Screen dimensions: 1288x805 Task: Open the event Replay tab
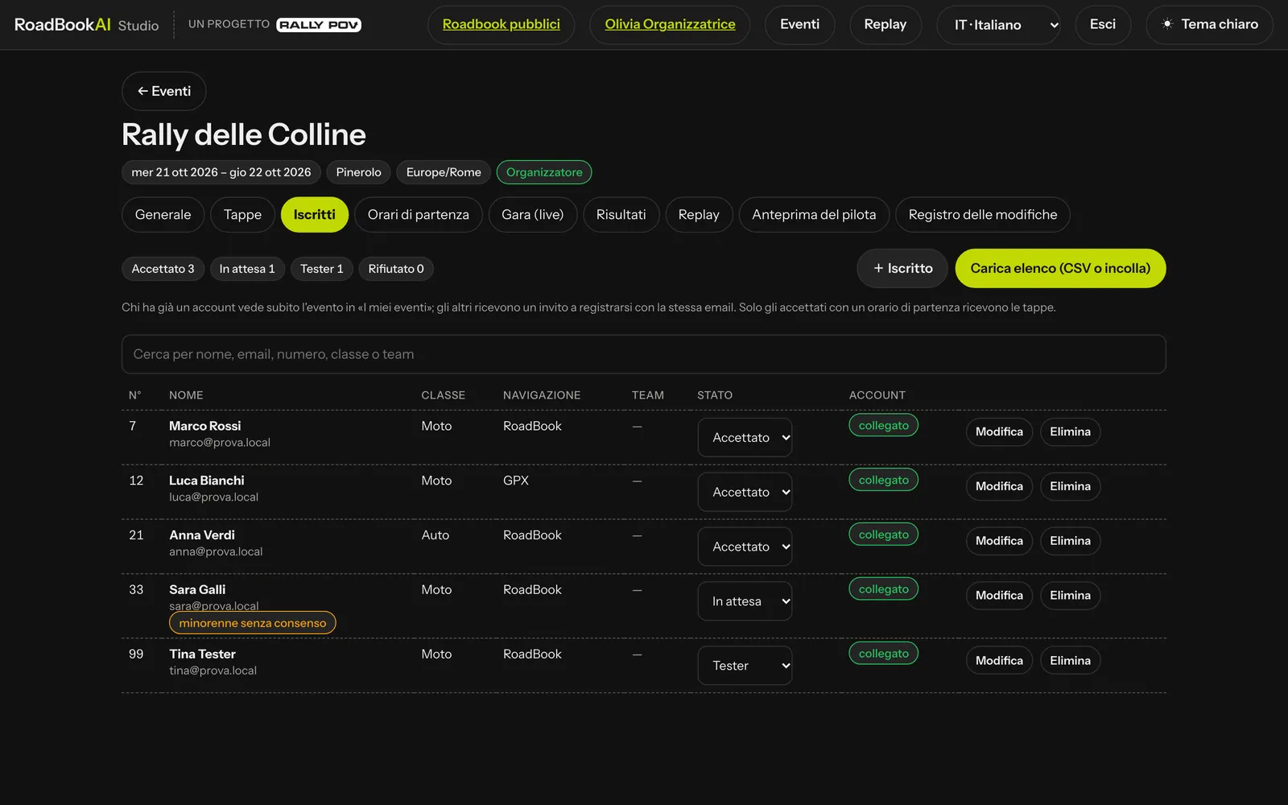tap(699, 215)
